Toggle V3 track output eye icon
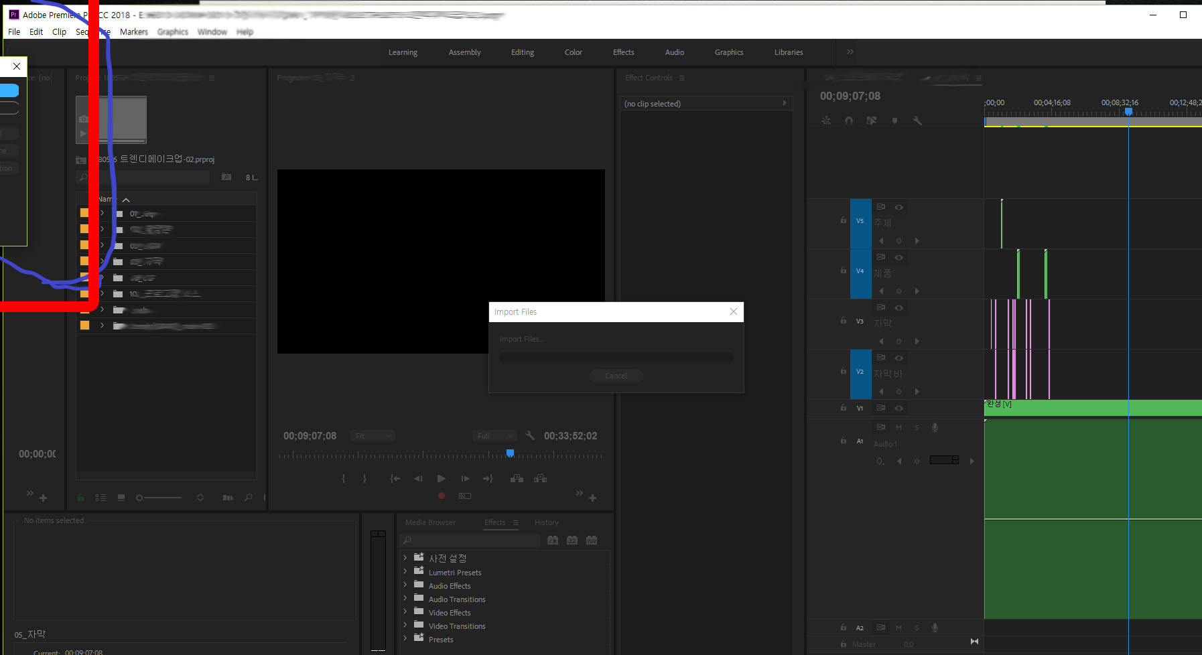This screenshot has height=655, width=1202. [x=899, y=308]
